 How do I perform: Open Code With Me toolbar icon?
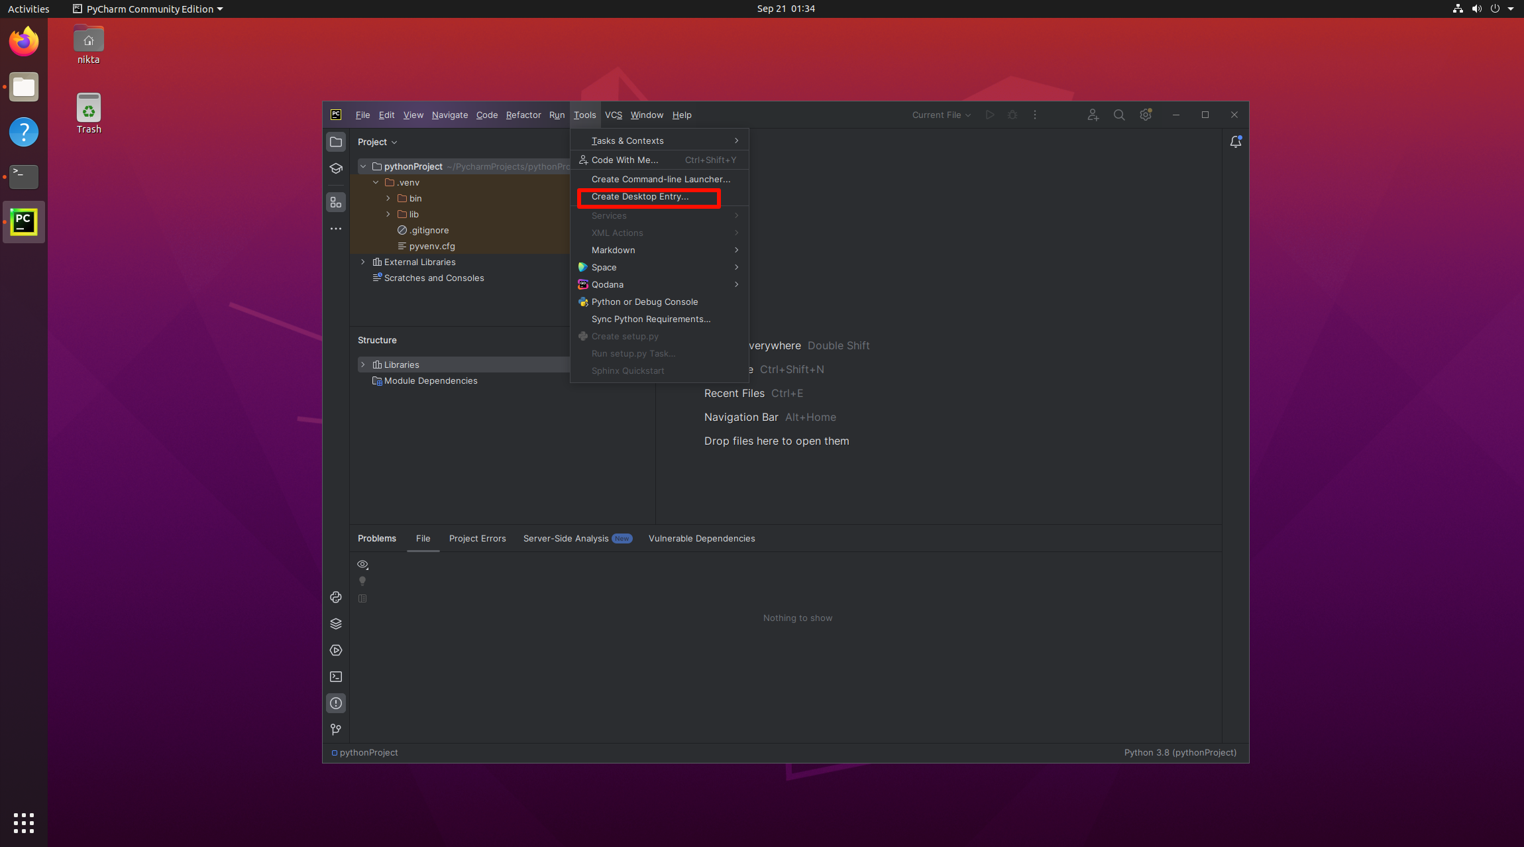(1093, 115)
